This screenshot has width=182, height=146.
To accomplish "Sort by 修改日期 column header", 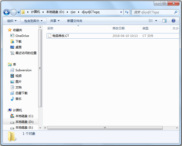I will pos(118,28).
